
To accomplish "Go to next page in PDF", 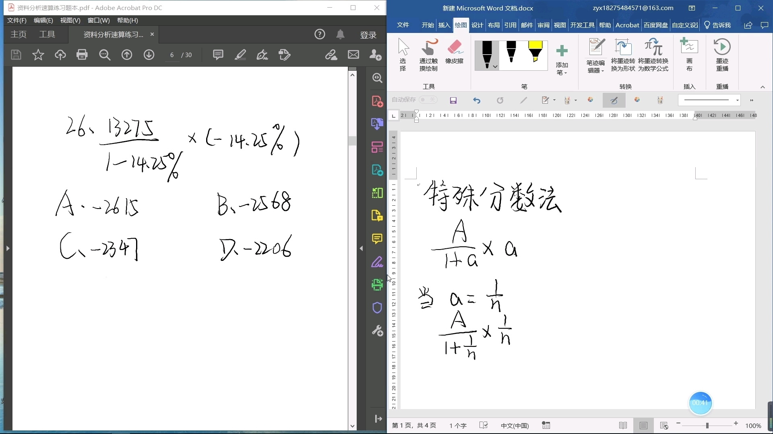I will click(149, 55).
